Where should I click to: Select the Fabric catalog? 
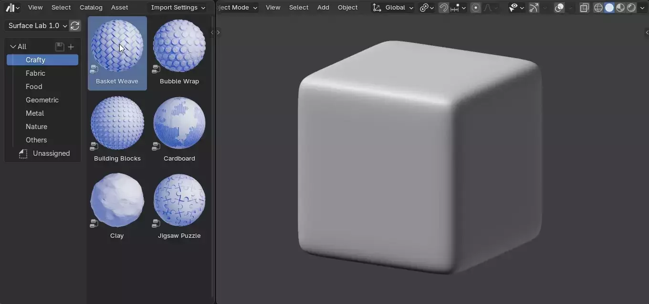[x=35, y=73]
